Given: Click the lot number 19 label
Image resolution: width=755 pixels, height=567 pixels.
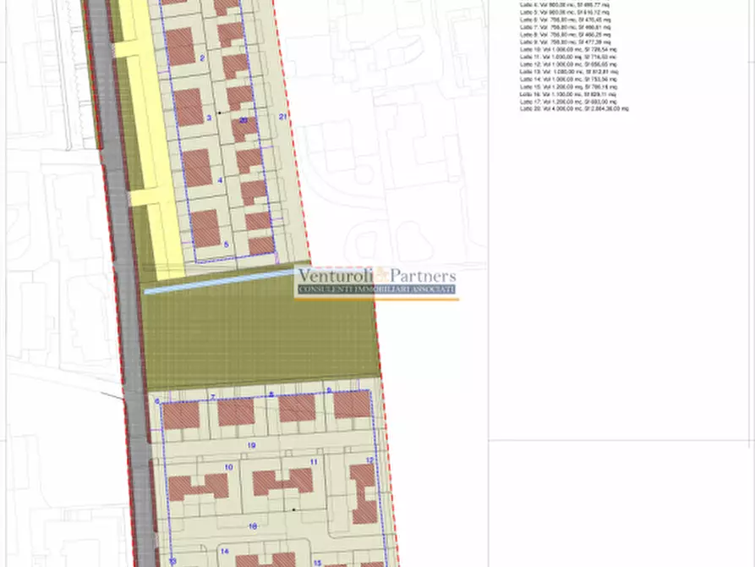Looking at the screenshot, I should 252,444.
